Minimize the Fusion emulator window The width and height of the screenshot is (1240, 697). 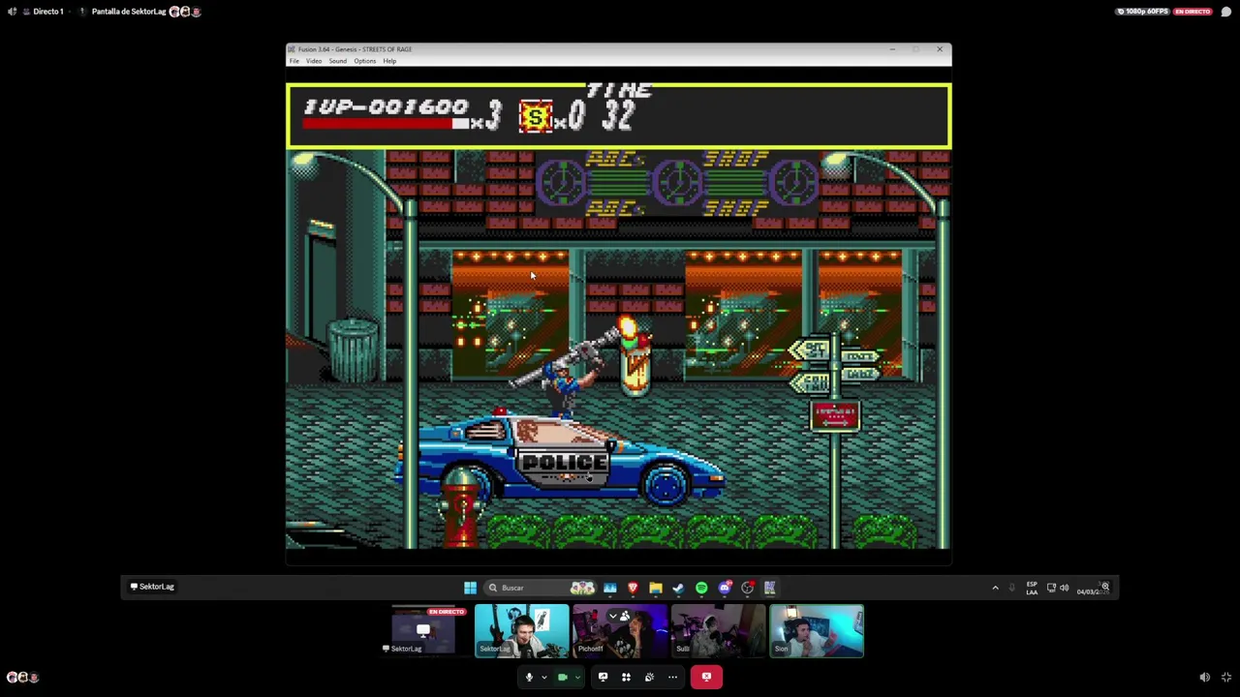click(x=892, y=49)
